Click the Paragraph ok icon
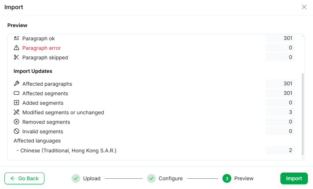 coord(16,38)
